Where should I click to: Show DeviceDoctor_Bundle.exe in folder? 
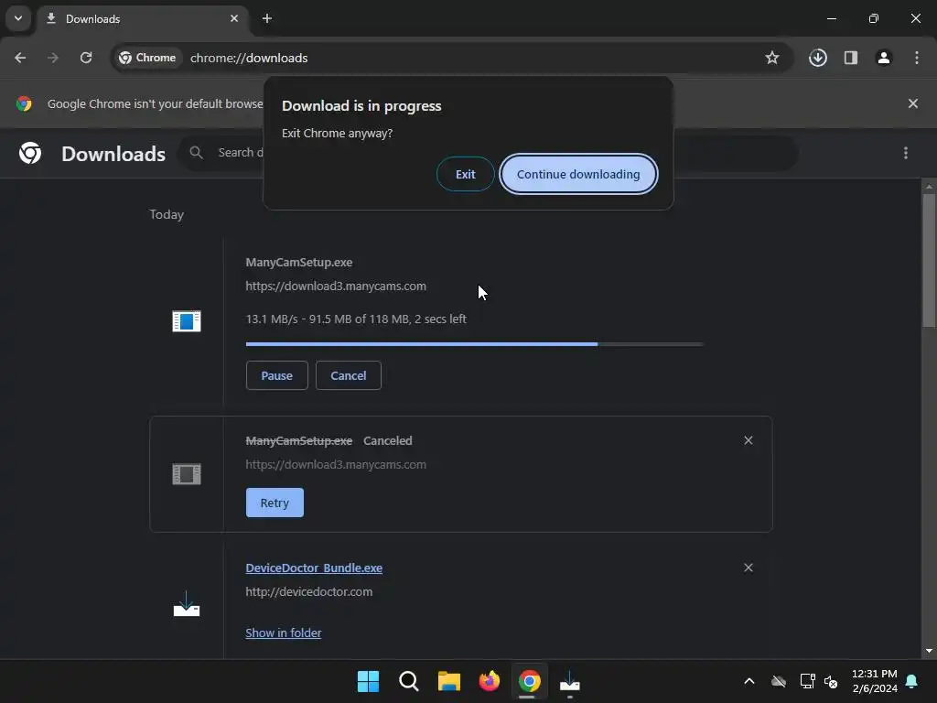coord(284,633)
